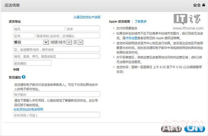Click the help icon beside 发货通知
This screenshot has height=136, width=208.
[x=24, y=77]
